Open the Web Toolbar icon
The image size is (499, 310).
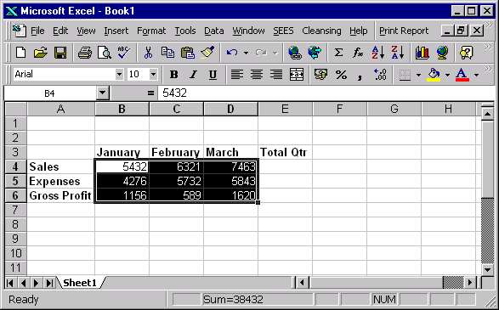coord(315,53)
